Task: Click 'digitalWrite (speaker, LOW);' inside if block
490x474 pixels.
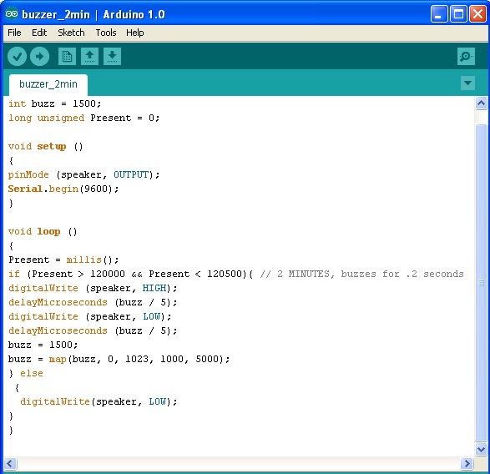Action: click(x=90, y=316)
